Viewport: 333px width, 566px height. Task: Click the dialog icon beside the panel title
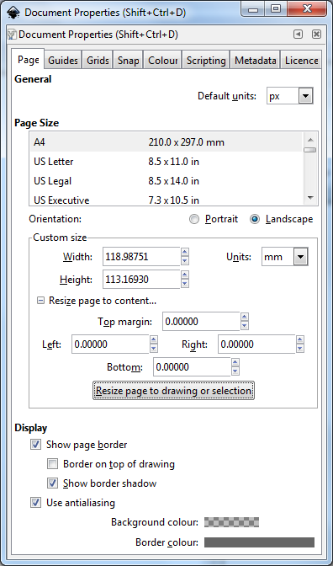click(x=13, y=35)
